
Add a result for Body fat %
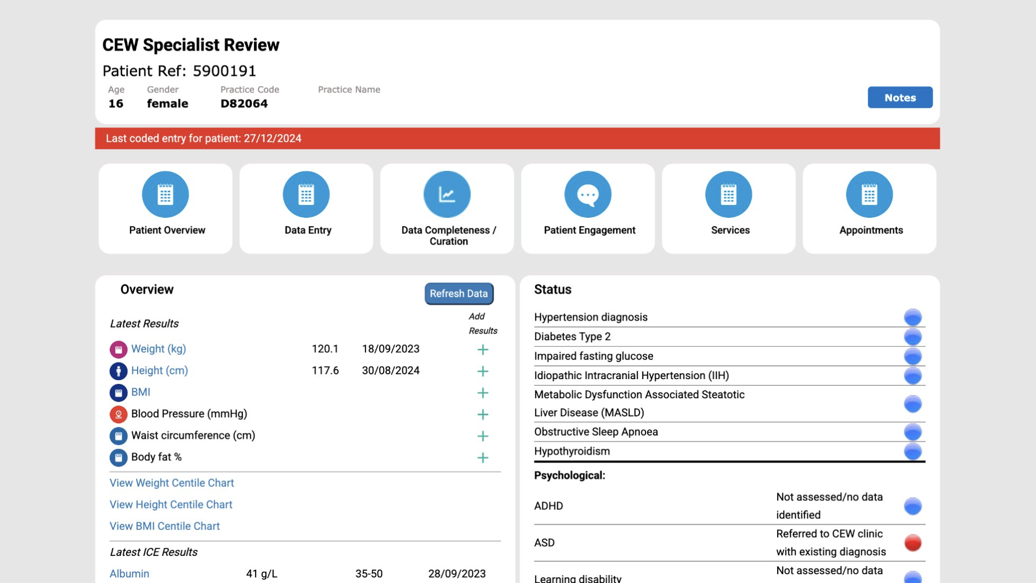pos(482,458)
